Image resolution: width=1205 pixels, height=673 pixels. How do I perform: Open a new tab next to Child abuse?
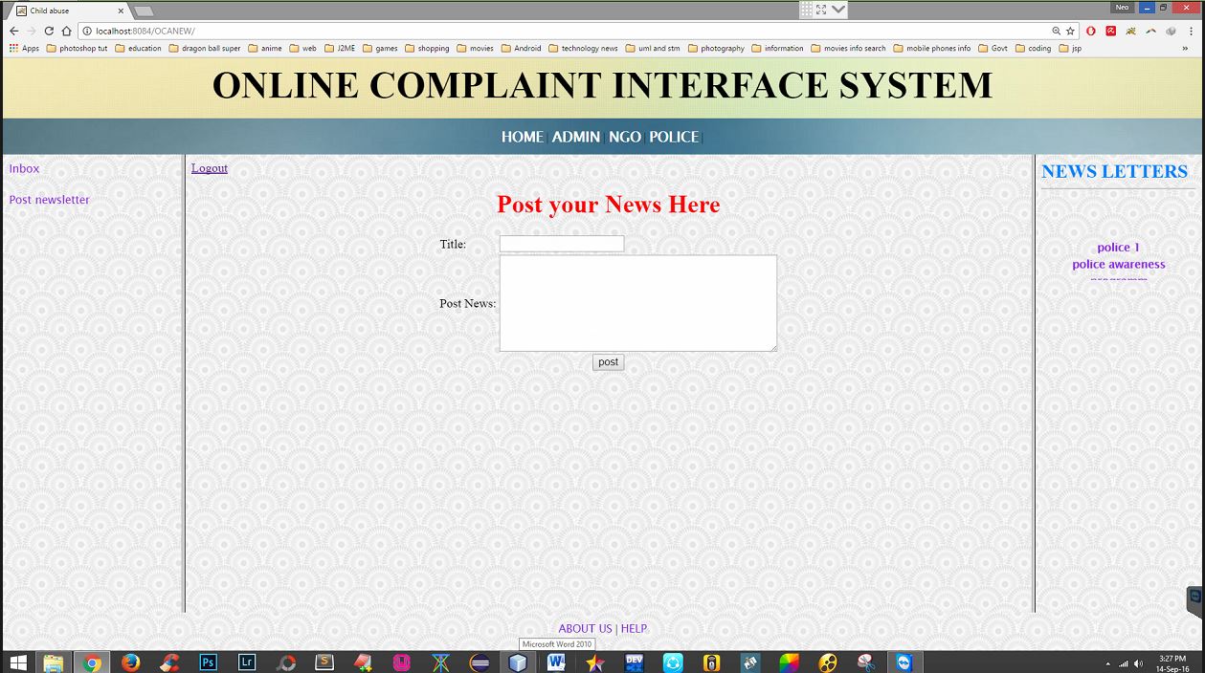(x=145, y=11)
